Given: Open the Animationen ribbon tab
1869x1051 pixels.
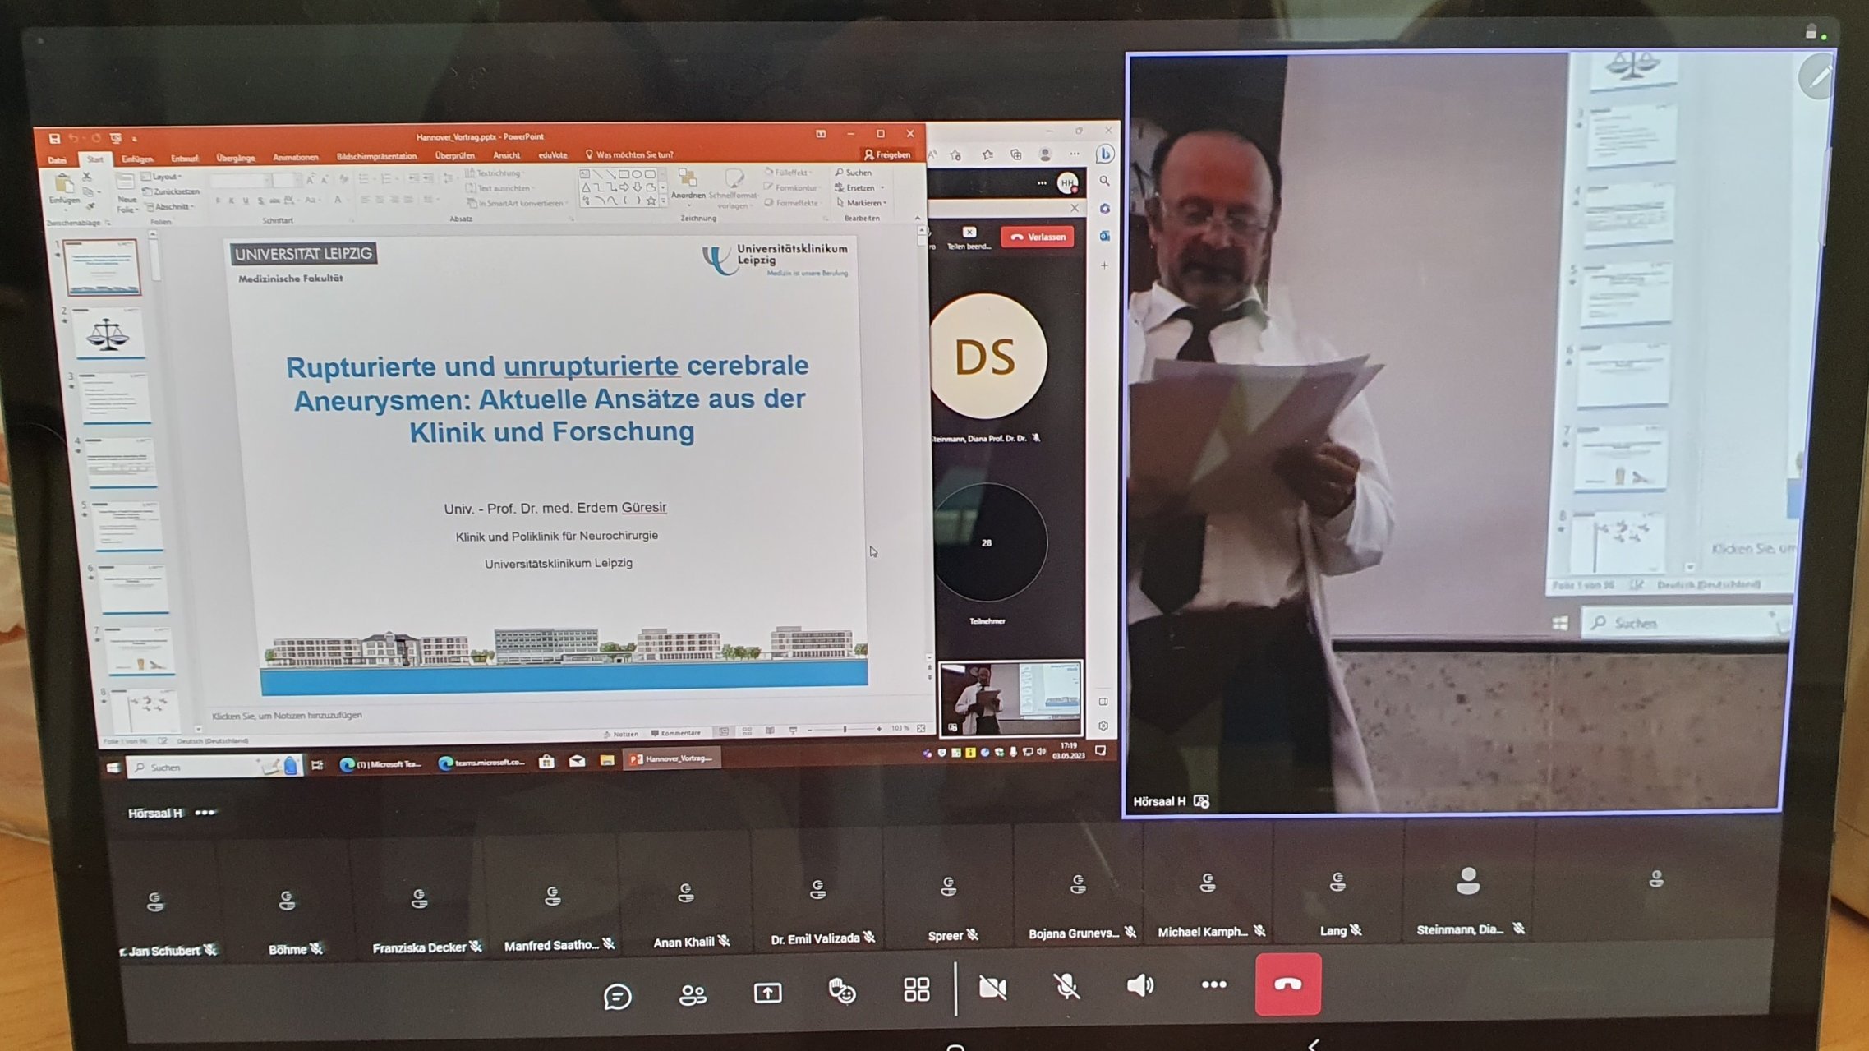Looking at the screenshot, I should pos(295,157).
